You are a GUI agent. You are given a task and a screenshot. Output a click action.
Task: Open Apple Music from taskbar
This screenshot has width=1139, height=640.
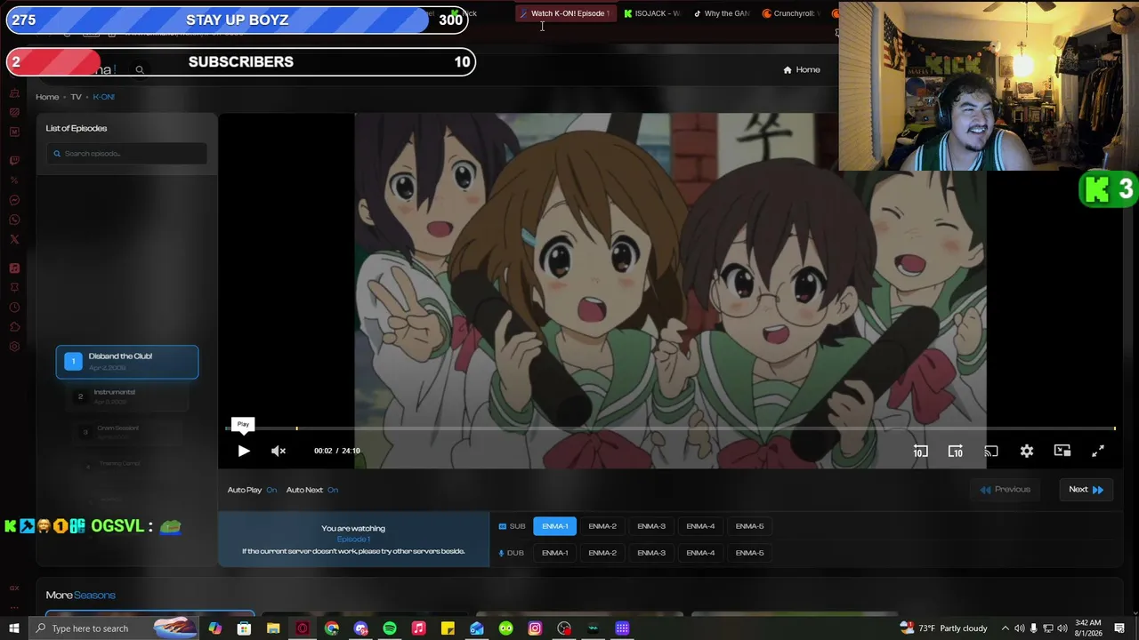pos(418,628)
